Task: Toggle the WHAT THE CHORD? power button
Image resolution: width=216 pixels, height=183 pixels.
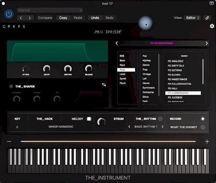Action: point(203,127)
